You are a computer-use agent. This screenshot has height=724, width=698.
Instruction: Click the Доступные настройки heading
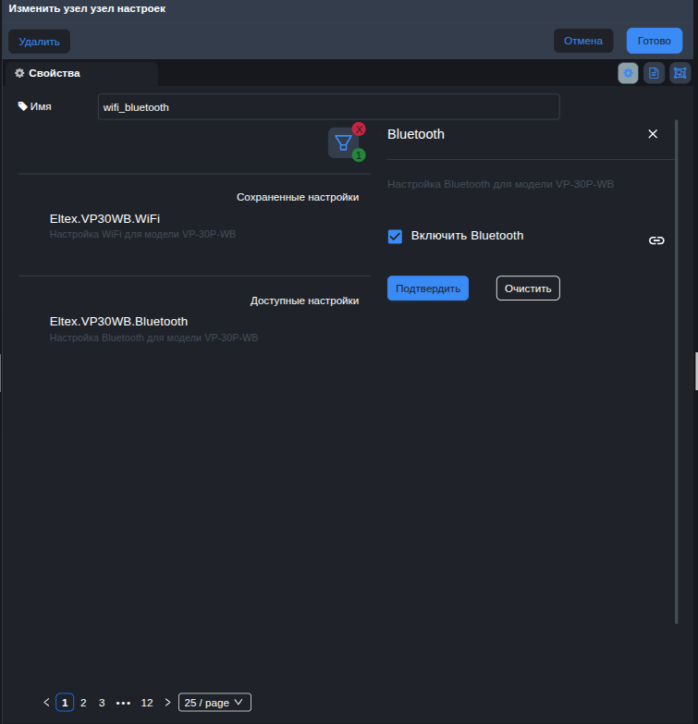(304, 301)
